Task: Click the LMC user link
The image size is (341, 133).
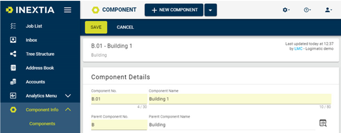Action: pyautogui.click(x=298, y=49)
